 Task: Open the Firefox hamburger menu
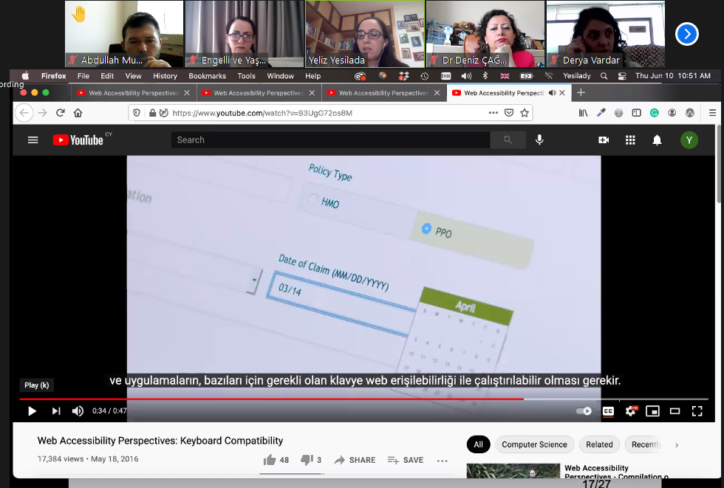coord(712,112)
